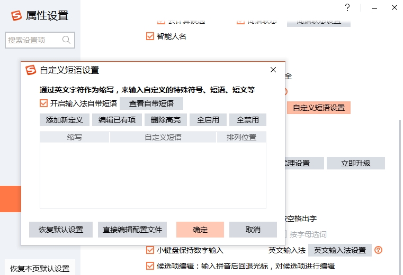The width and height of the screenshot is (403, 275).
Task: Click 添加新定义 button
Action: pyautogui.click(x=65, y=120)
